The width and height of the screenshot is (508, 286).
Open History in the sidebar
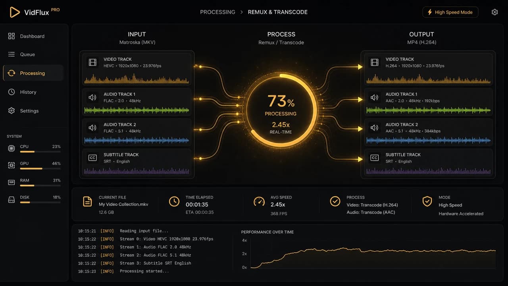[33, 92]
